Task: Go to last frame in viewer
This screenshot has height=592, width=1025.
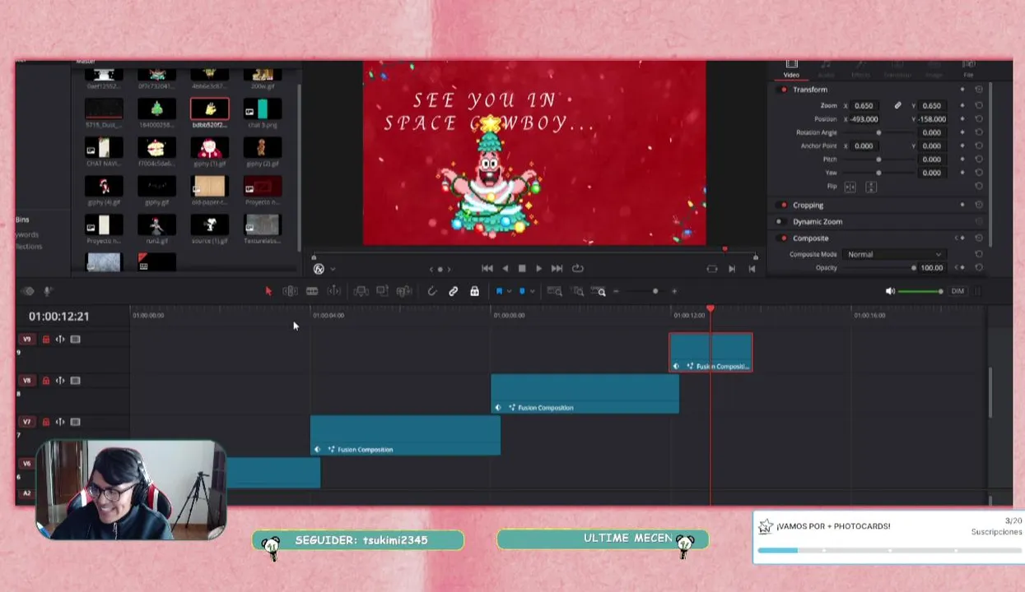Action: pos(557,268)
